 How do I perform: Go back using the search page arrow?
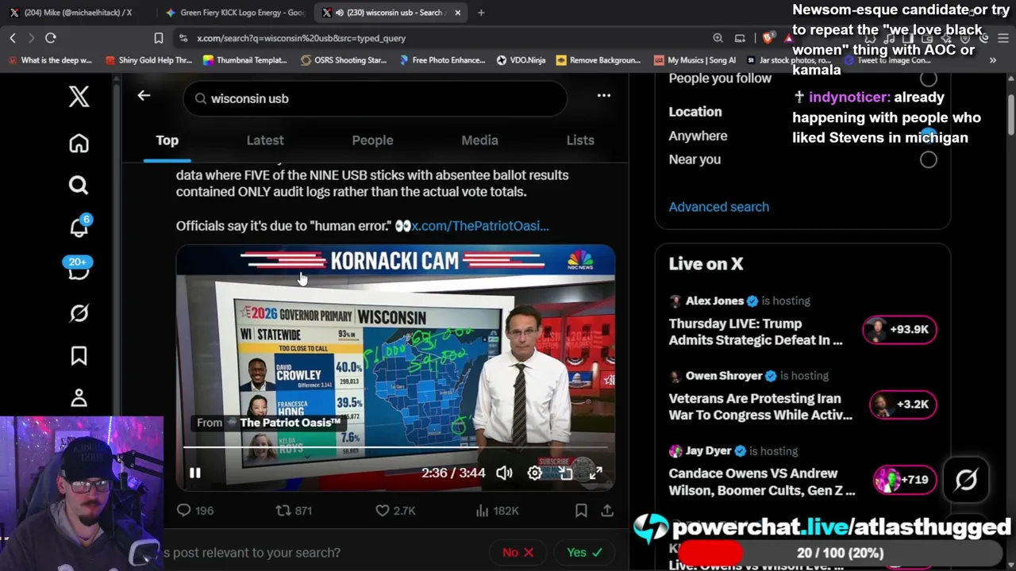pyautogui.click(x=144, y=96)
